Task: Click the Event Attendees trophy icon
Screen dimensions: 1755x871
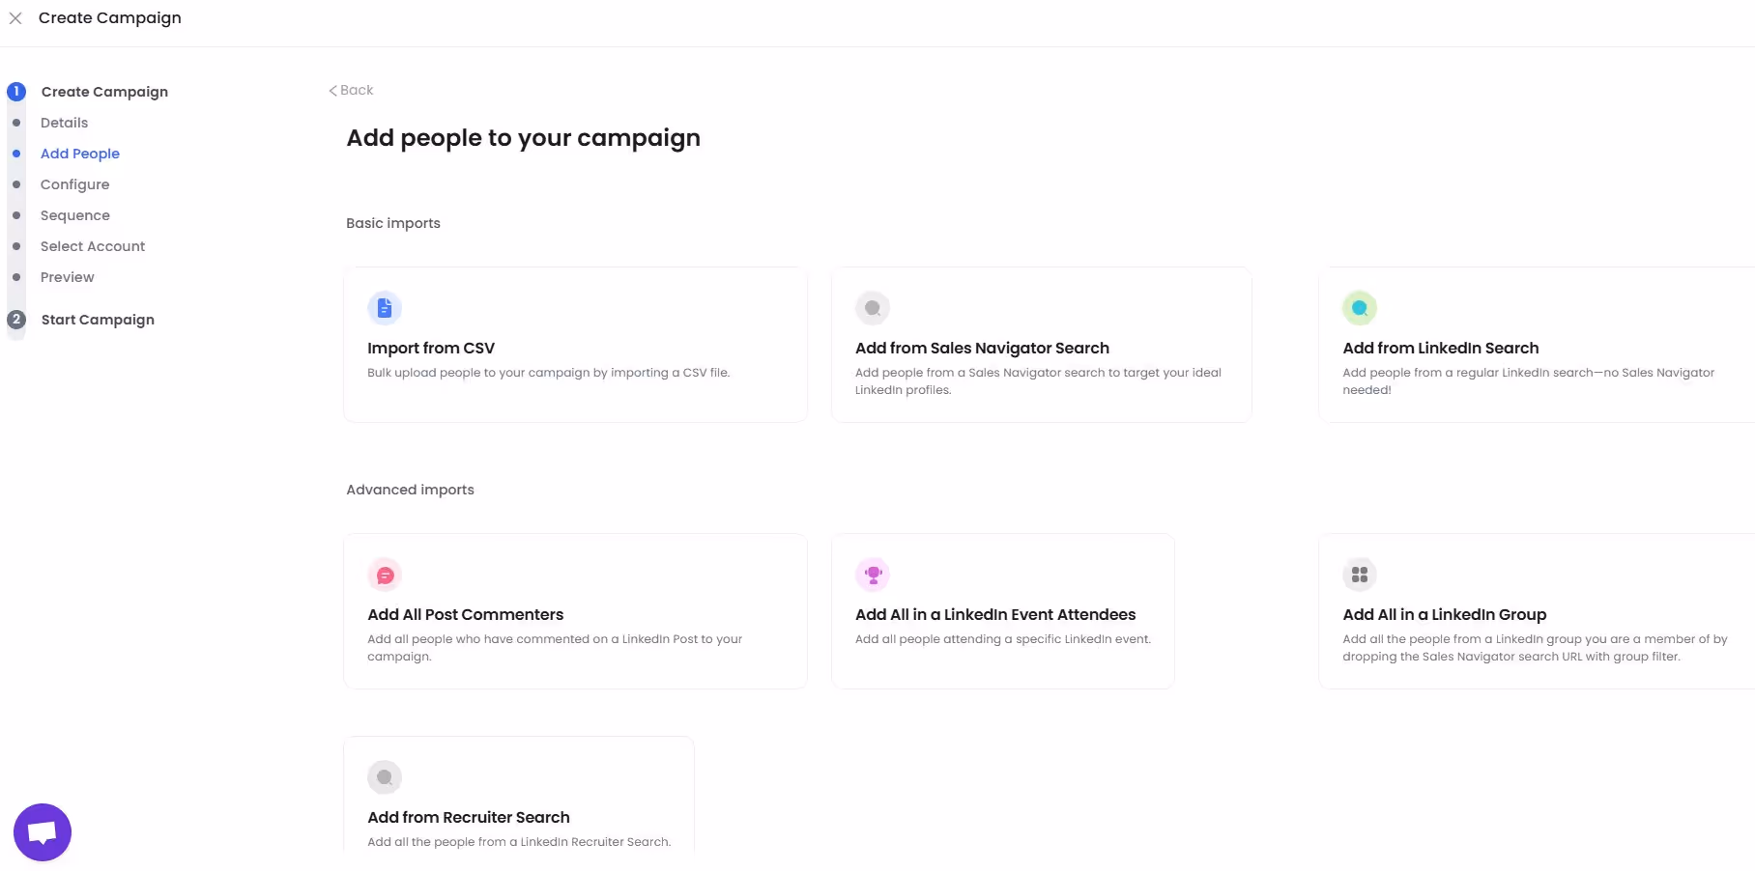Action: pos(873,574)
